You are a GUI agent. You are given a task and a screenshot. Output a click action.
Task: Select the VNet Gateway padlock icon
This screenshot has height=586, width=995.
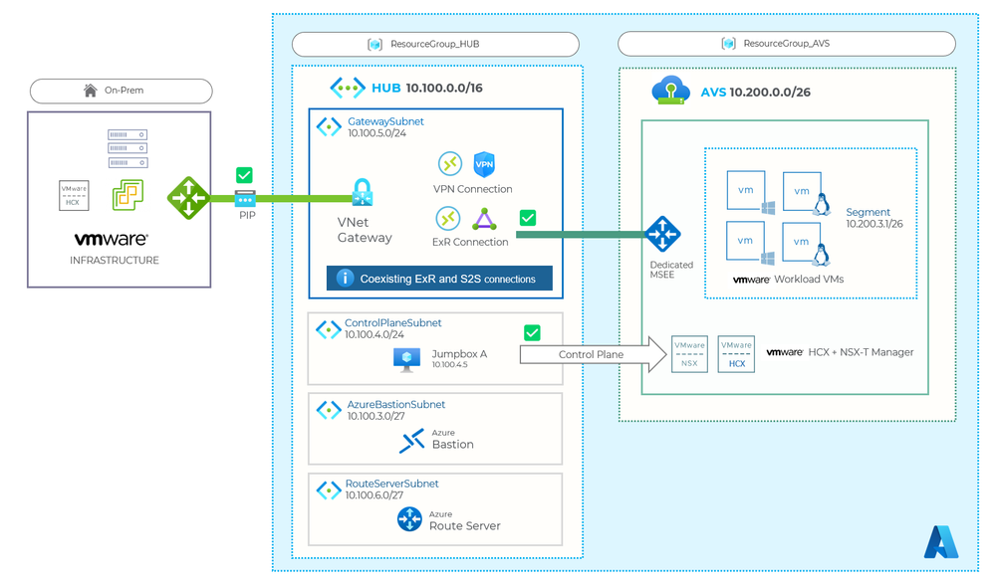[x=363, y=192]
